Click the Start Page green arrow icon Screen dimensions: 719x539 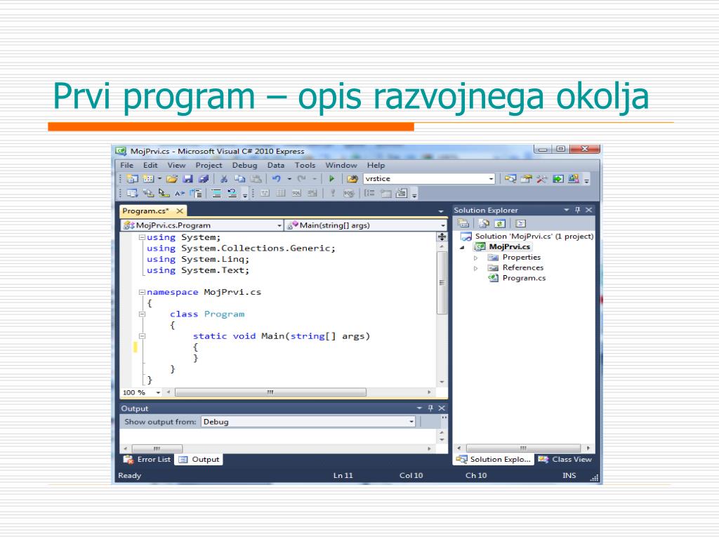[x=558, y=179]
